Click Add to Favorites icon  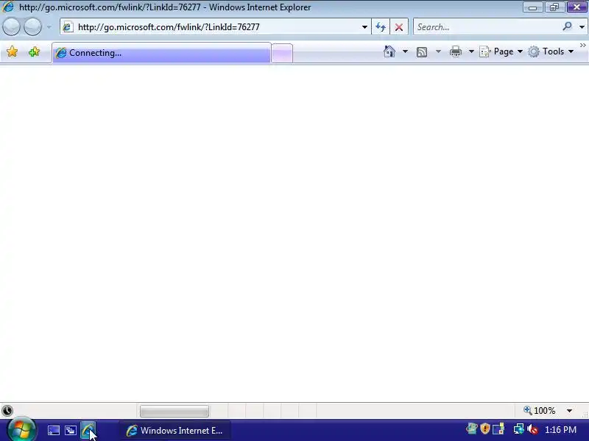pyautogui.click(x=34, y=51)
